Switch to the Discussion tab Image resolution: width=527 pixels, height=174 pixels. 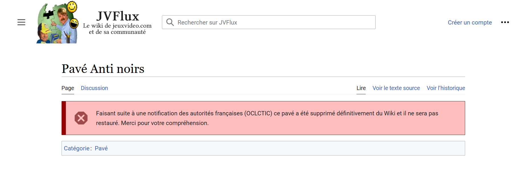coord(94,88)
